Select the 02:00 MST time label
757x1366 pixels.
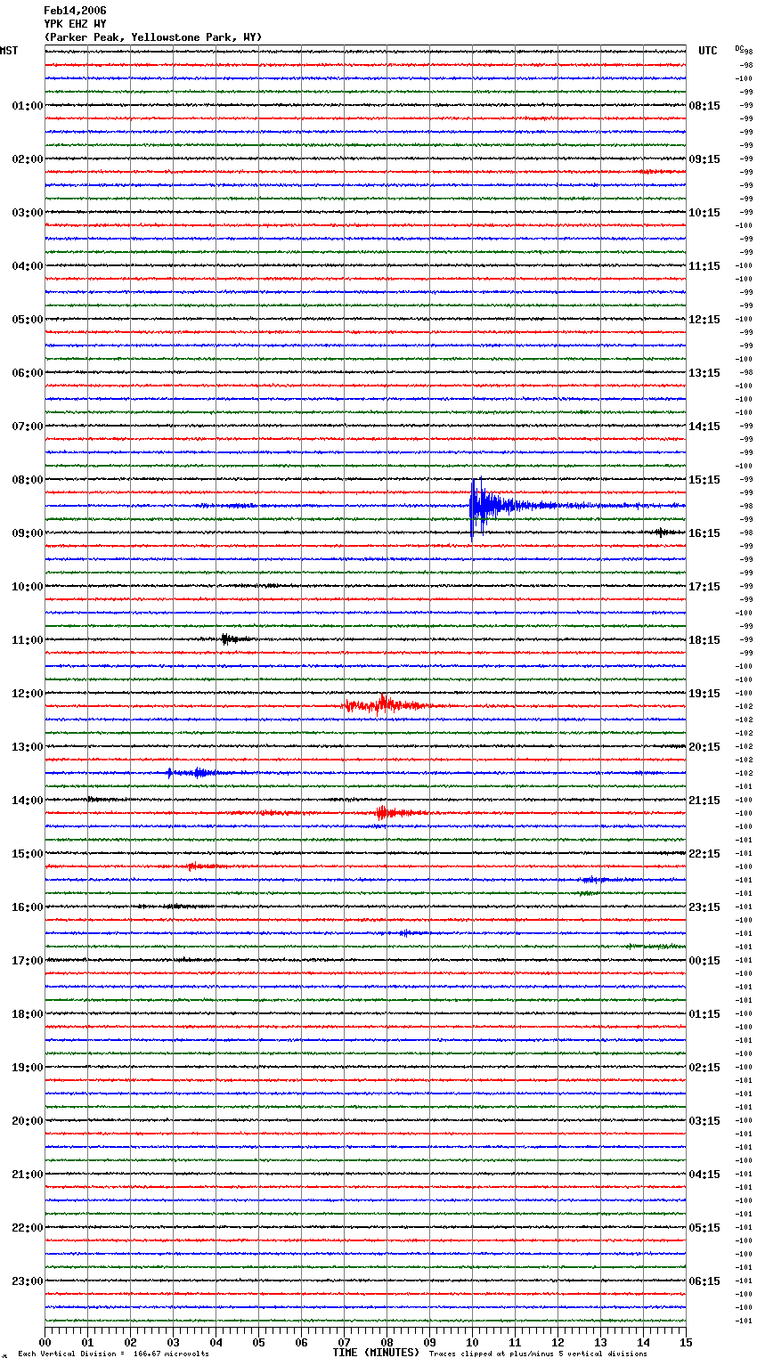click(28, 159)
